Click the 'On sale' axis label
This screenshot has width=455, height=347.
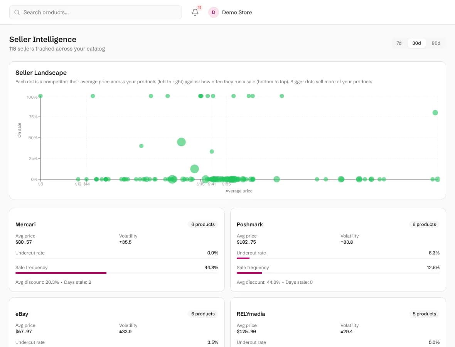pyautogui.click(x=19, y=130)
